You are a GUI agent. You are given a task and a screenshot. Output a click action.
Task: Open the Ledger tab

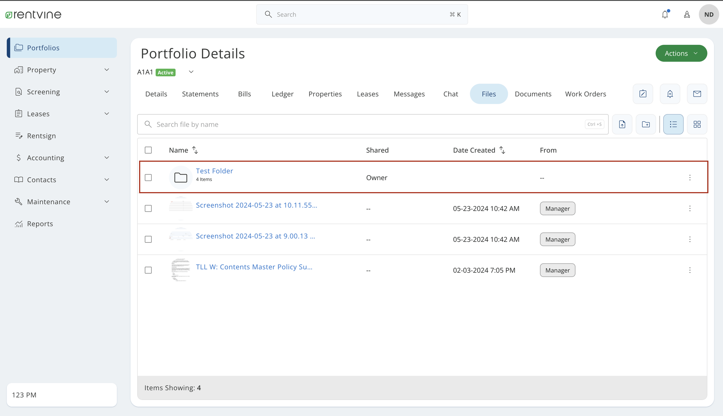282,94
